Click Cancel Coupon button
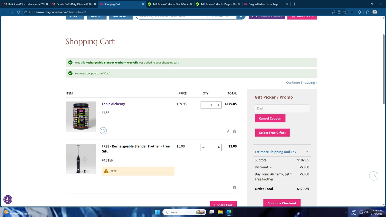 click(270, 119)
